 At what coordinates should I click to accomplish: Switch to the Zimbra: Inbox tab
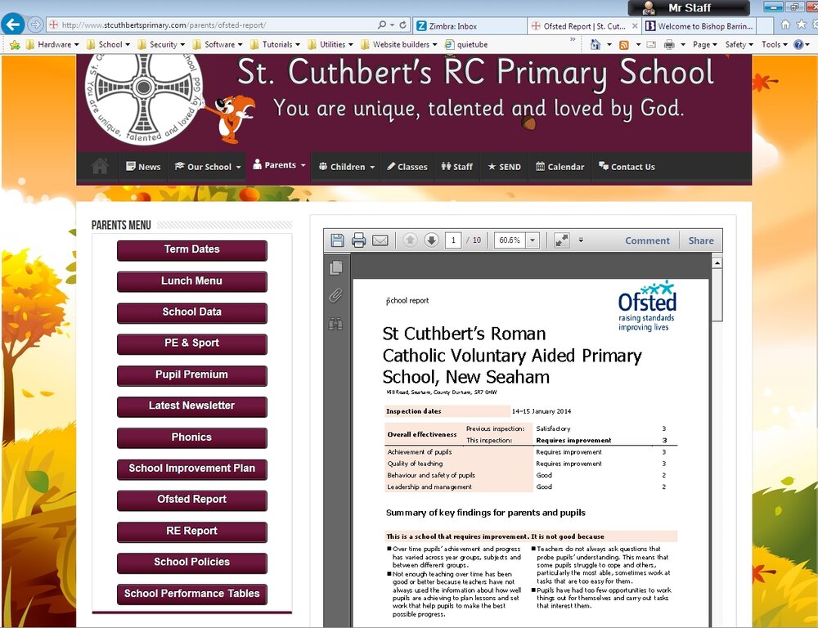click(470, 25)
